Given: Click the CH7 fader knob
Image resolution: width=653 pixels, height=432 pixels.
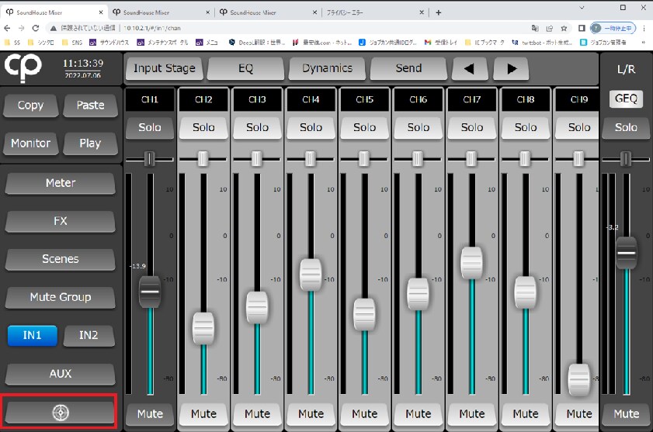Looking at the screenshot, I should click(471, 262).
